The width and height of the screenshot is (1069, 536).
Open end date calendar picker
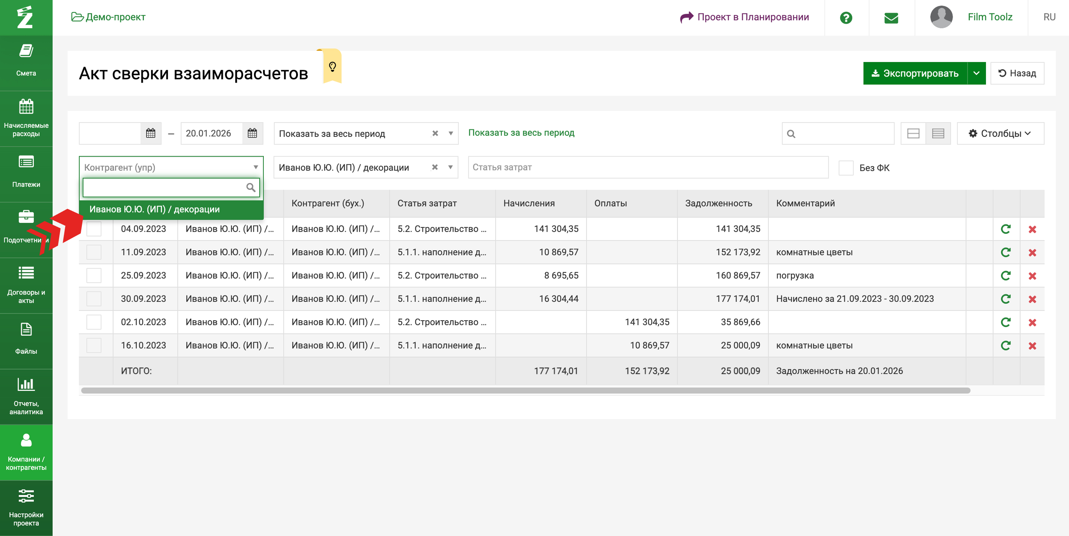tap(252, 133)
